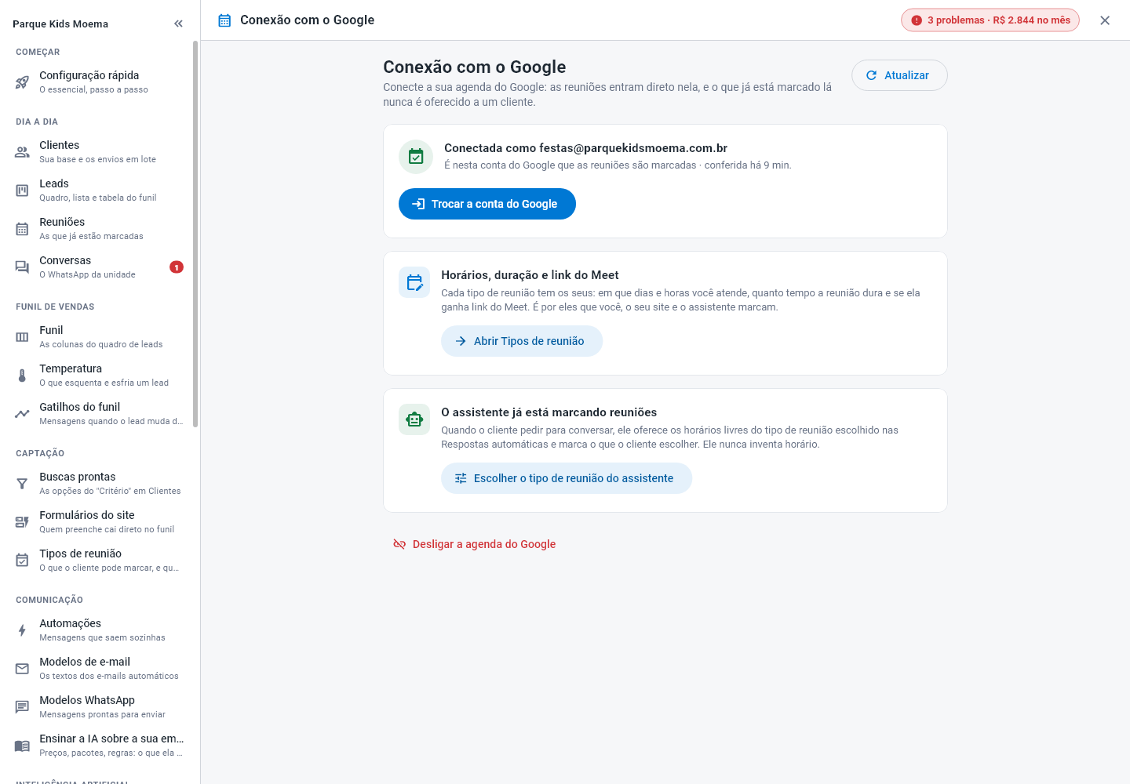
Task: Click the COMUNICAÇÃO section label
Action: [49, 600]
